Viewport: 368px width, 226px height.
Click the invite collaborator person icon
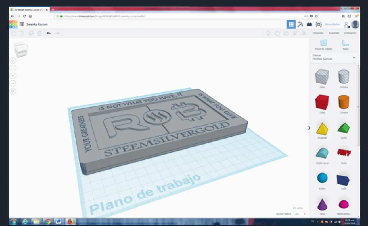(346, 25)
